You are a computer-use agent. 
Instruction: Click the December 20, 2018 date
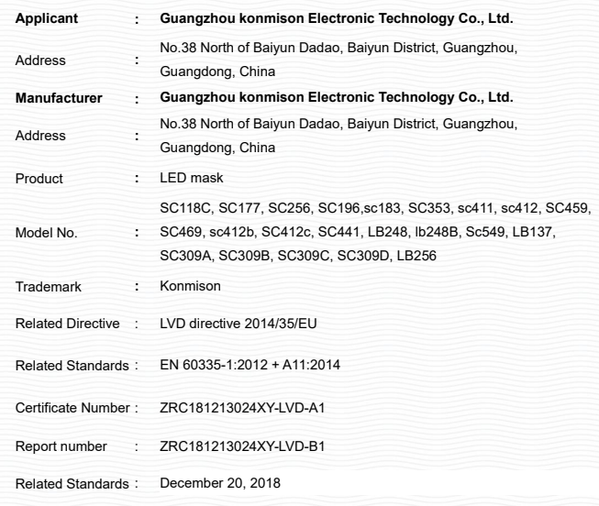point(220,483)
